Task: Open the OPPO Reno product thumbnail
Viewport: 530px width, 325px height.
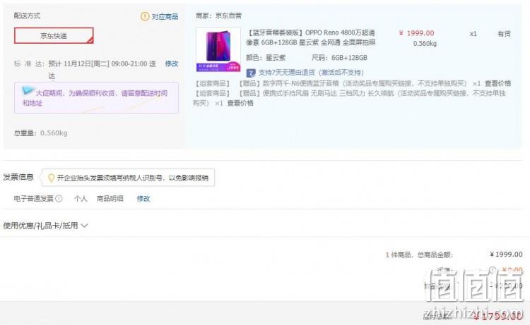Action: coord(218,50)
